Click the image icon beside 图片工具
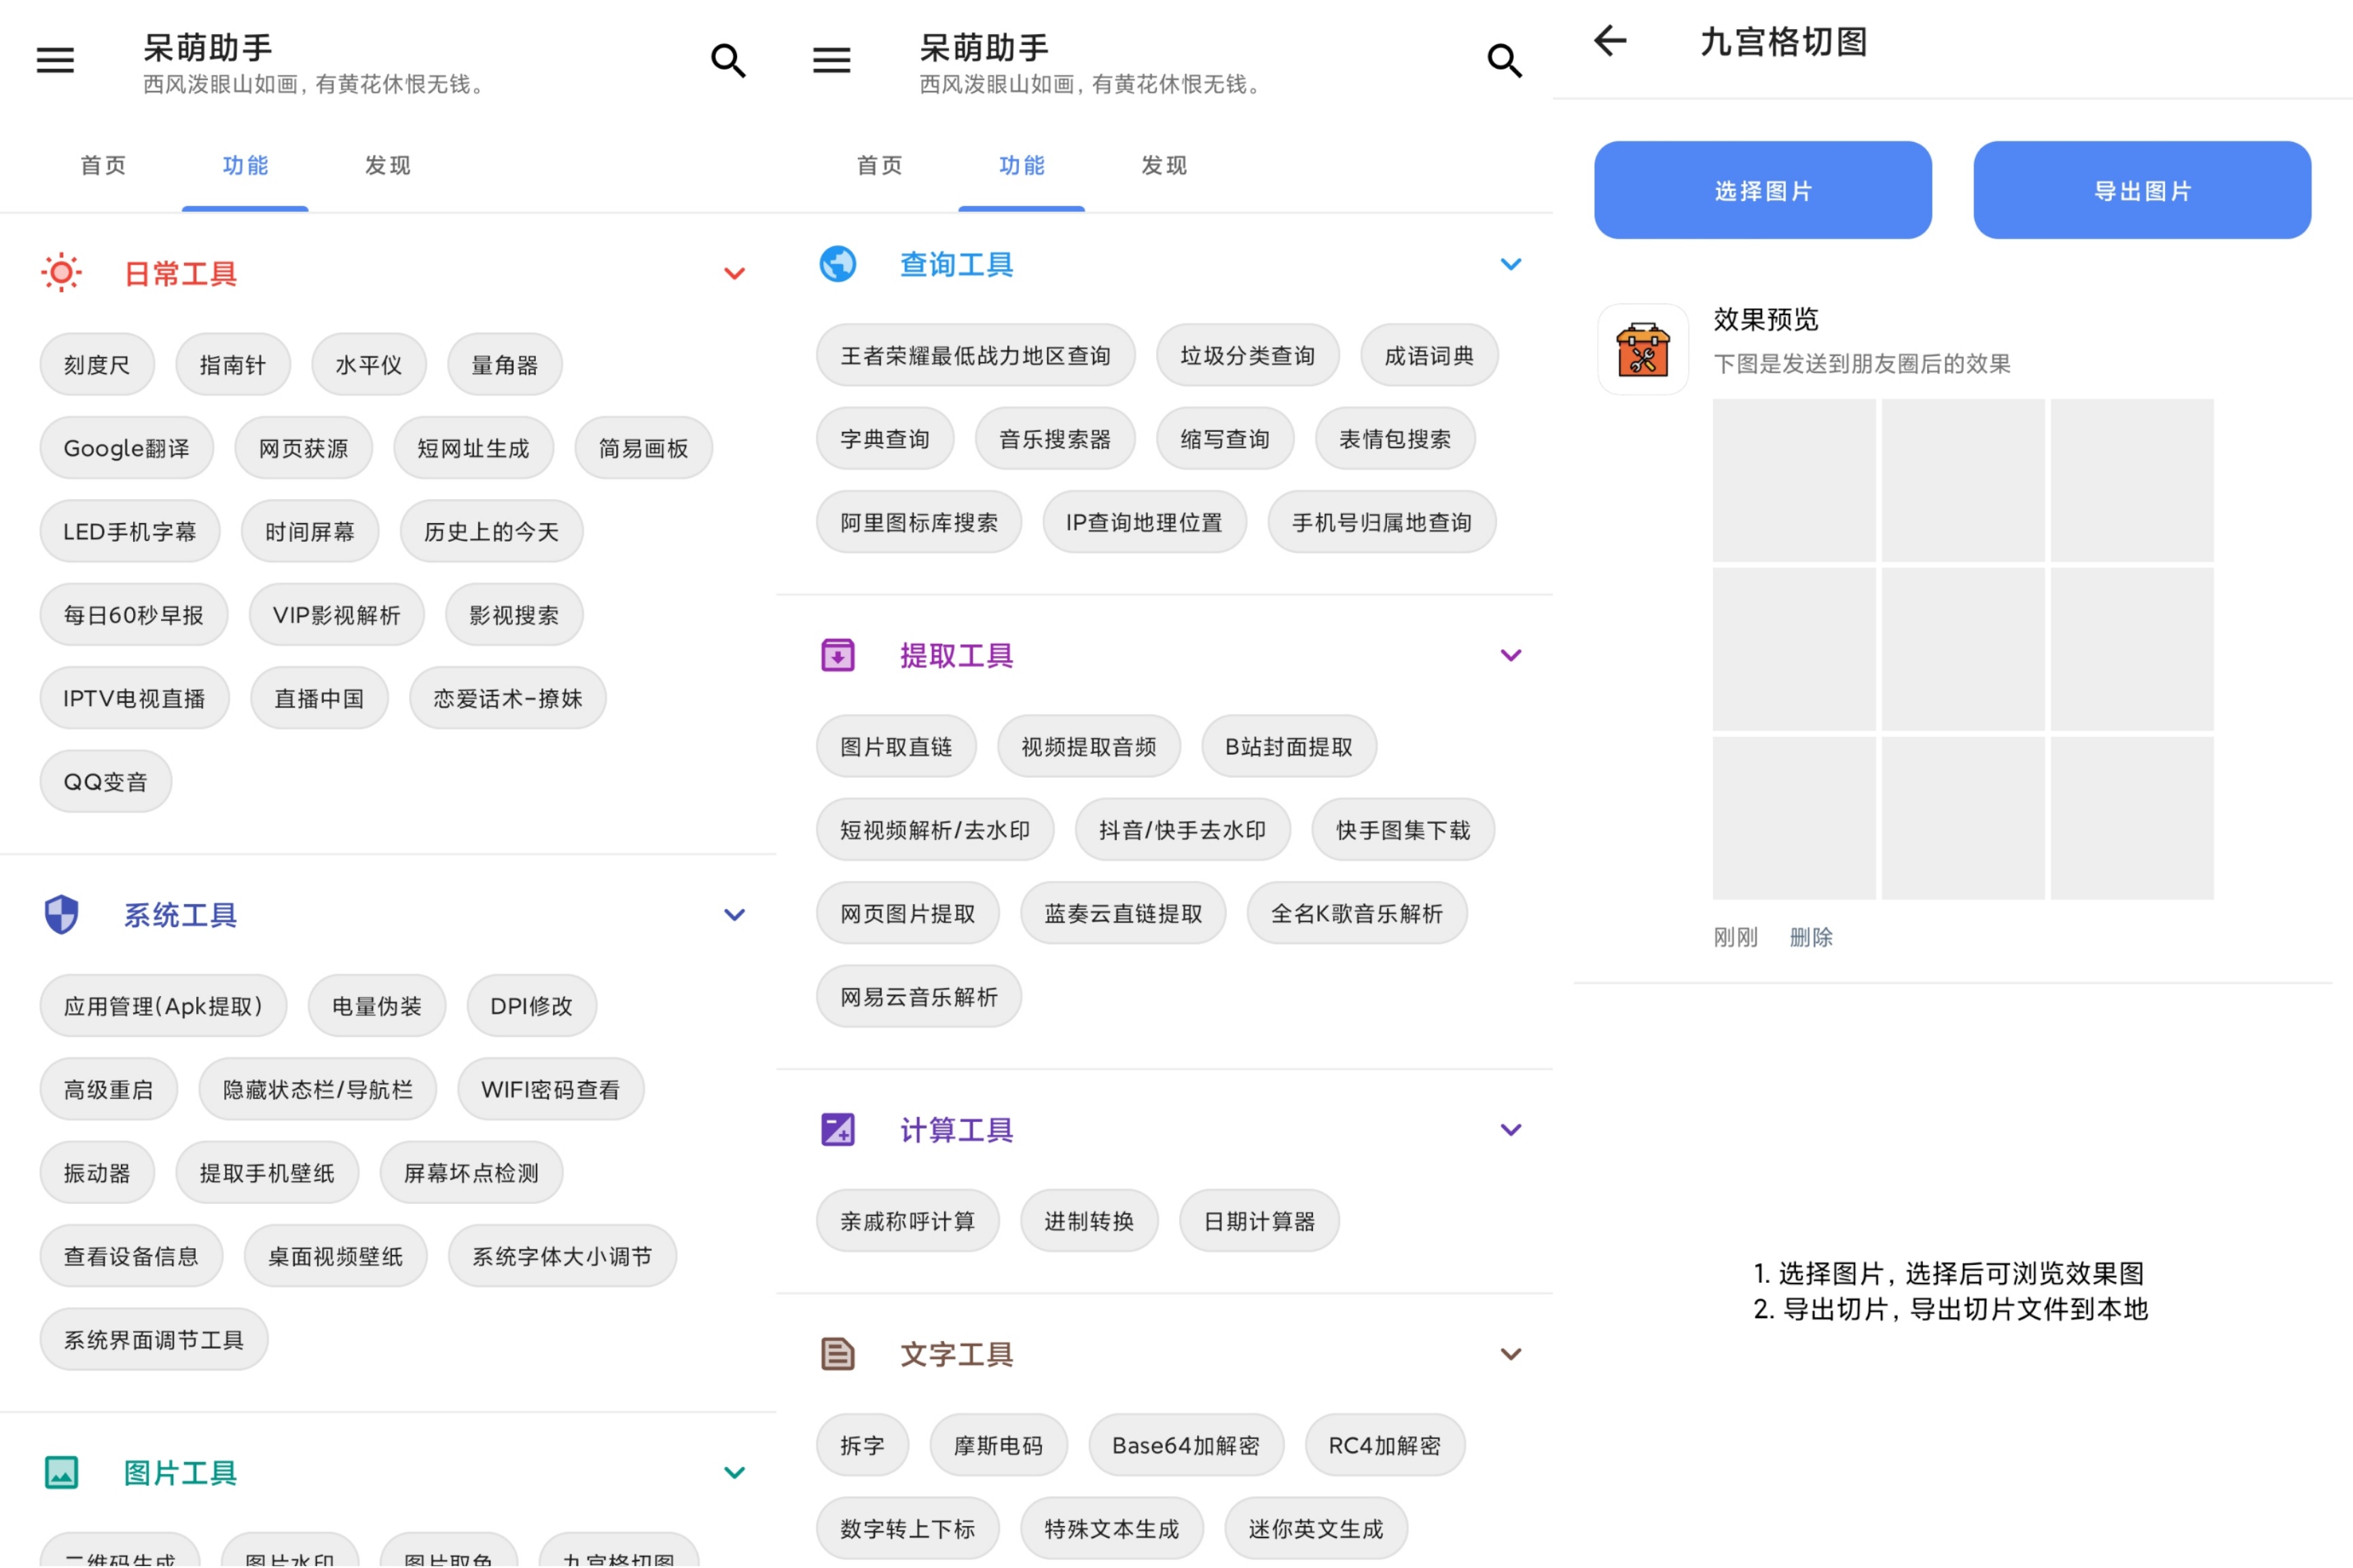2353x1568 pixels. [61, 1472]
